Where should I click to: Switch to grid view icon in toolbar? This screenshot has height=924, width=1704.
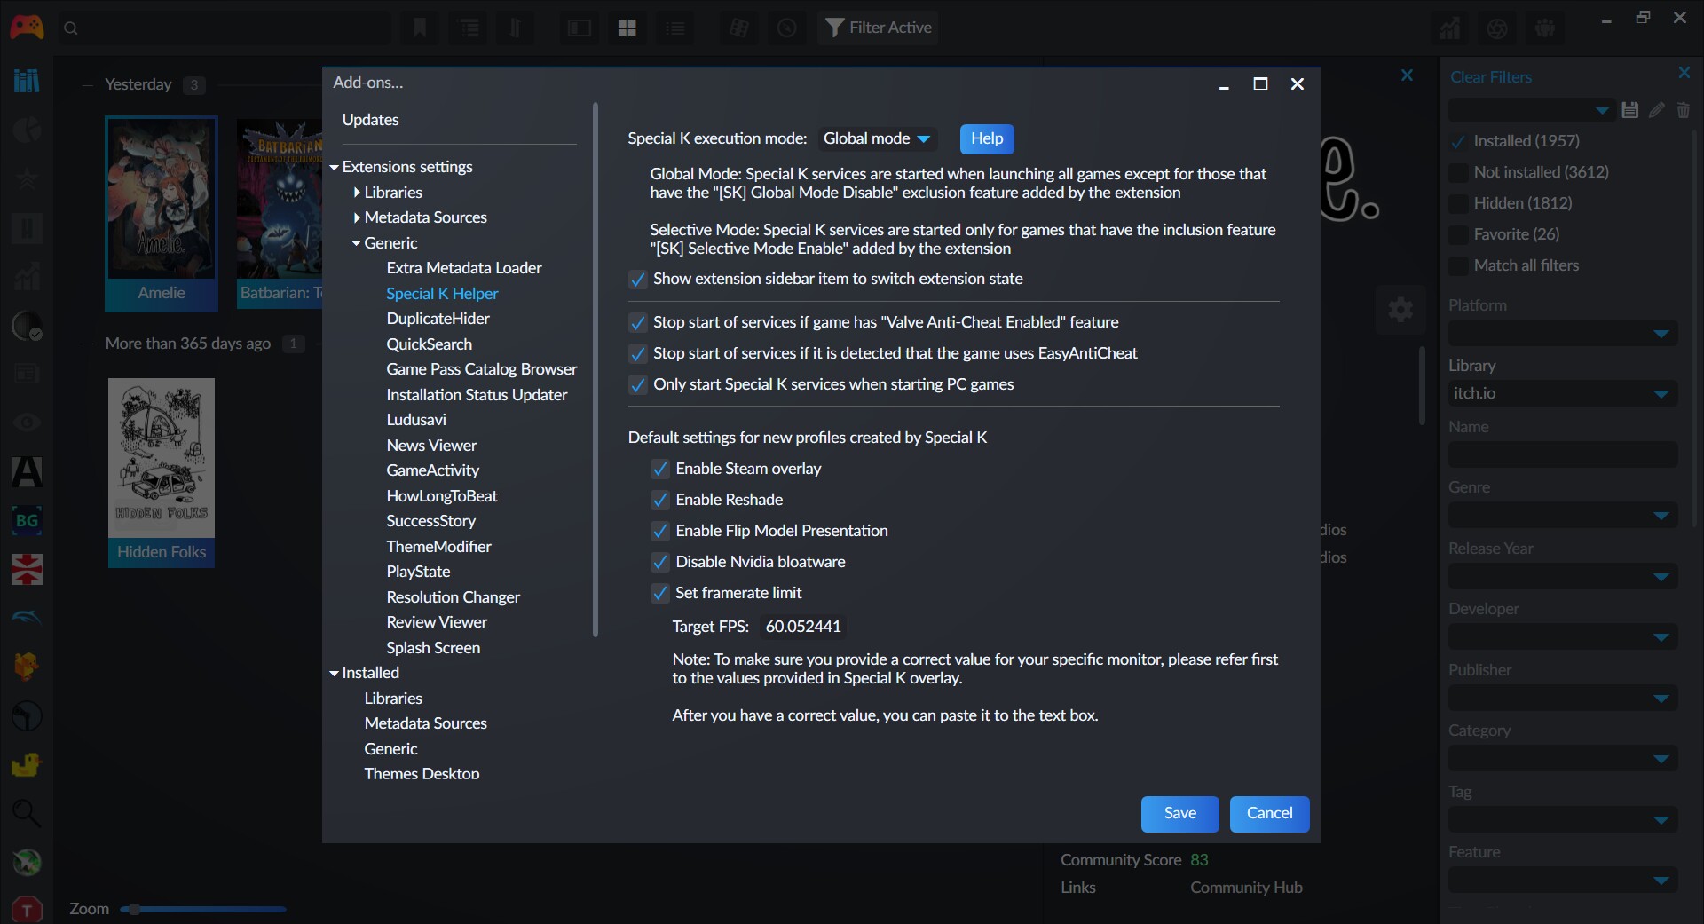pos(627,28)
